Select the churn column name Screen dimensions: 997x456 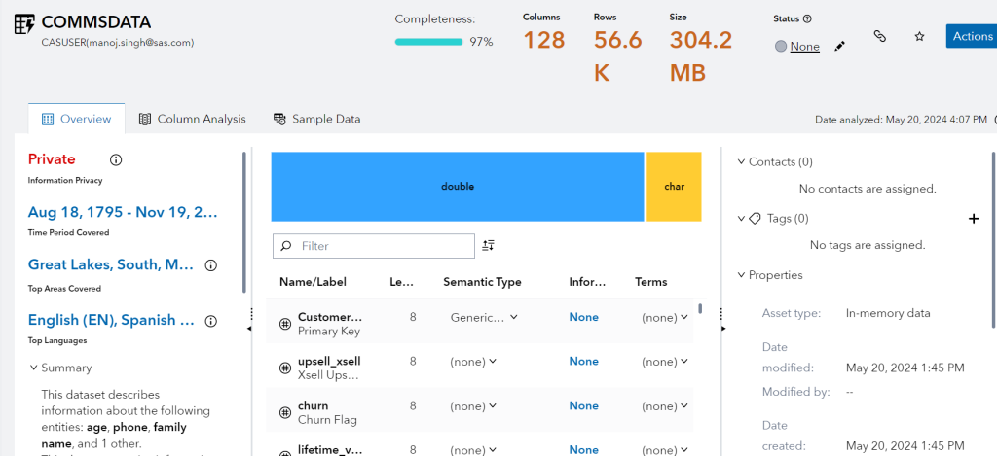[x=313, y=405]
